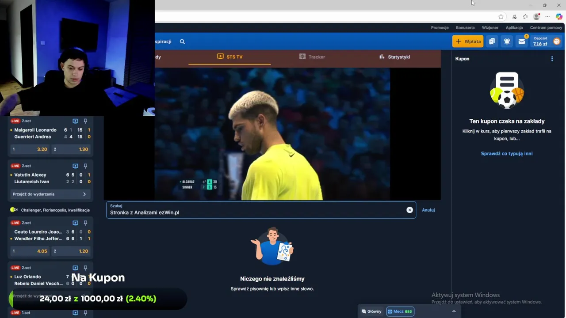The width and height of the screenshot is (566, 318).
Task: Bet on Malgaroli at odds 3.20
Action: click(x=30, y=149)
